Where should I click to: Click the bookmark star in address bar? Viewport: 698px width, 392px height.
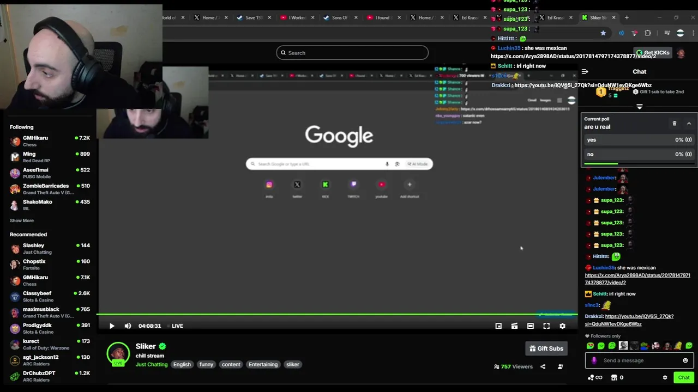tap(603, 33)
